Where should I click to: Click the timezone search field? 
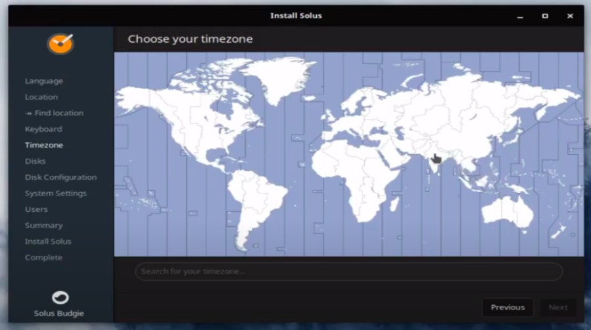coord(348,272)
